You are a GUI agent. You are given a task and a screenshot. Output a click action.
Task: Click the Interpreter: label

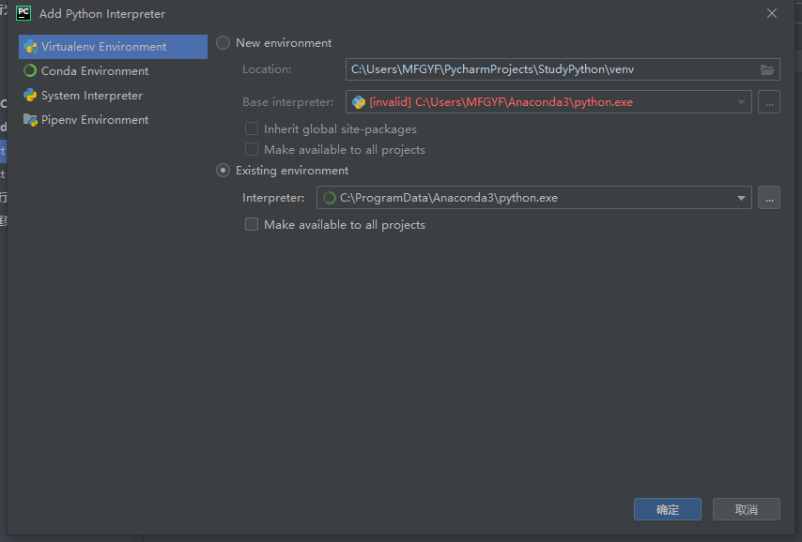coord(273,198)
